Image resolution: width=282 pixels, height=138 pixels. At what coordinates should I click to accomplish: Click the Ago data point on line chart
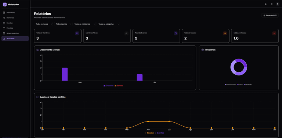190,128
